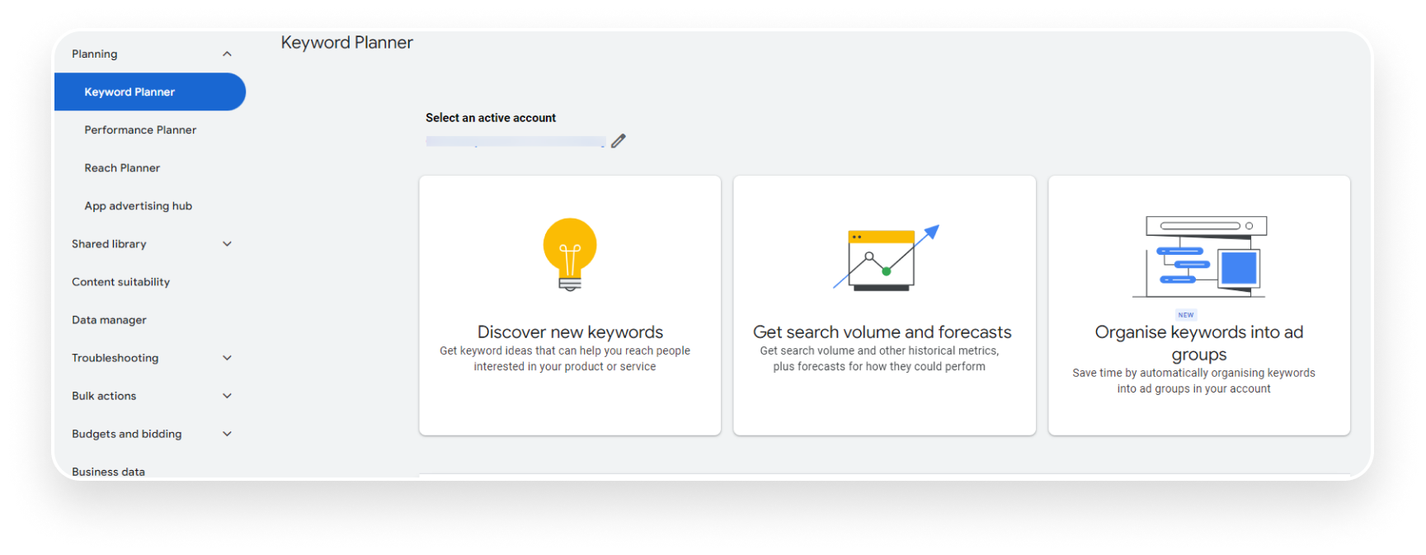Collapse the Planning section chevron

click(x=227, y=54)
